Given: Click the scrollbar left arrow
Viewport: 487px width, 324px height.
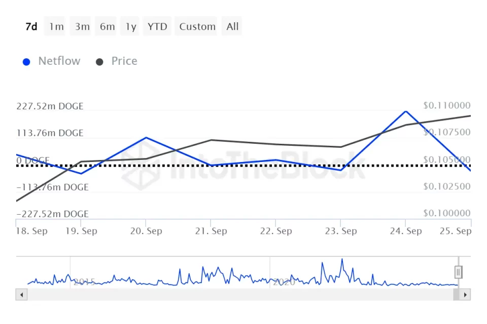Looking at the screenshot, I should [21, 294].
